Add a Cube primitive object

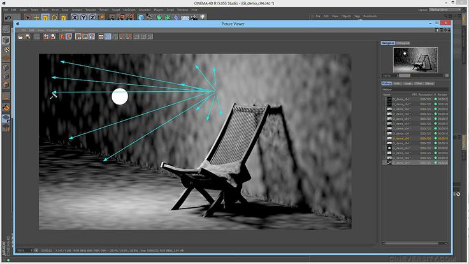point(141,18)
